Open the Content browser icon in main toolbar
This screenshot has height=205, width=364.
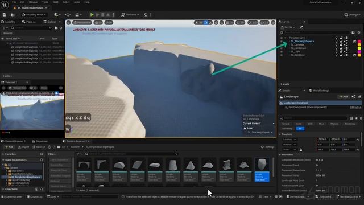[13, 15]
